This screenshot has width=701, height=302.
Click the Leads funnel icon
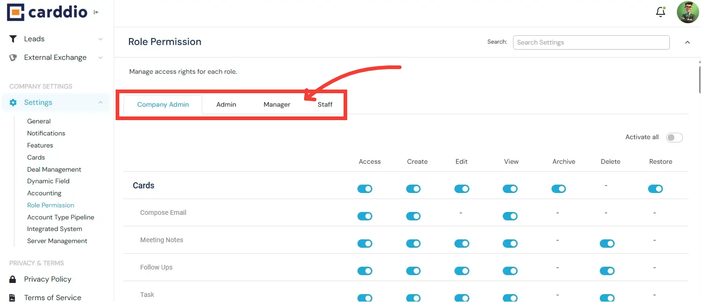point(13,39)
